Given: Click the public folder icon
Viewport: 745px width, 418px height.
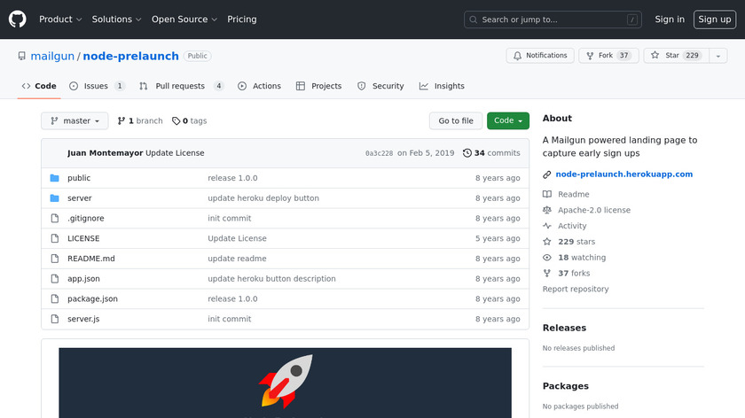Looking at the screenshot, I should [55, 178].
